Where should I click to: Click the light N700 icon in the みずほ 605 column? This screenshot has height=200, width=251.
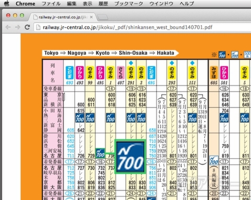click(214, 160)
